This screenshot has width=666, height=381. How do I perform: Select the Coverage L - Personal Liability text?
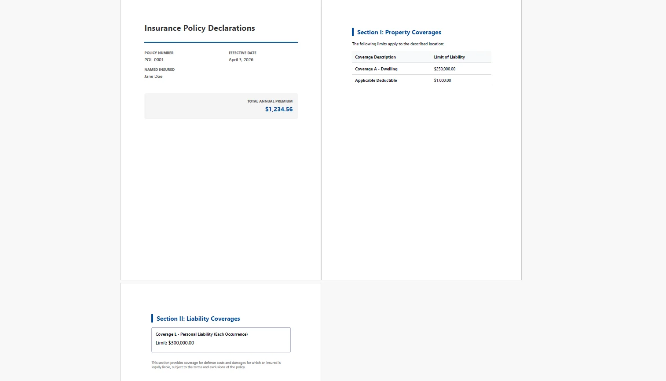pyautogui.click(x=201, y=334)
